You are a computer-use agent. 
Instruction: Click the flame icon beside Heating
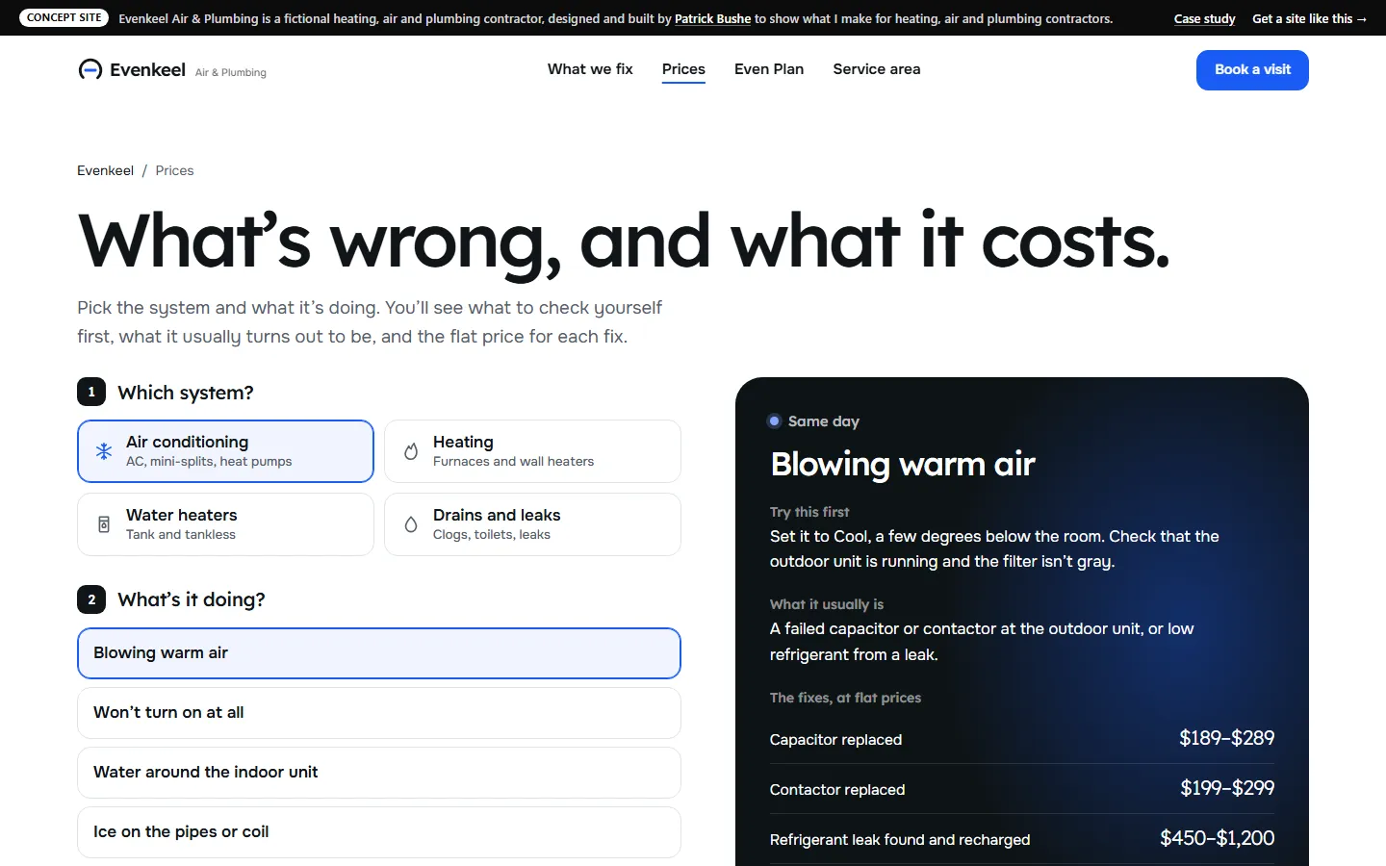point(411,451)
